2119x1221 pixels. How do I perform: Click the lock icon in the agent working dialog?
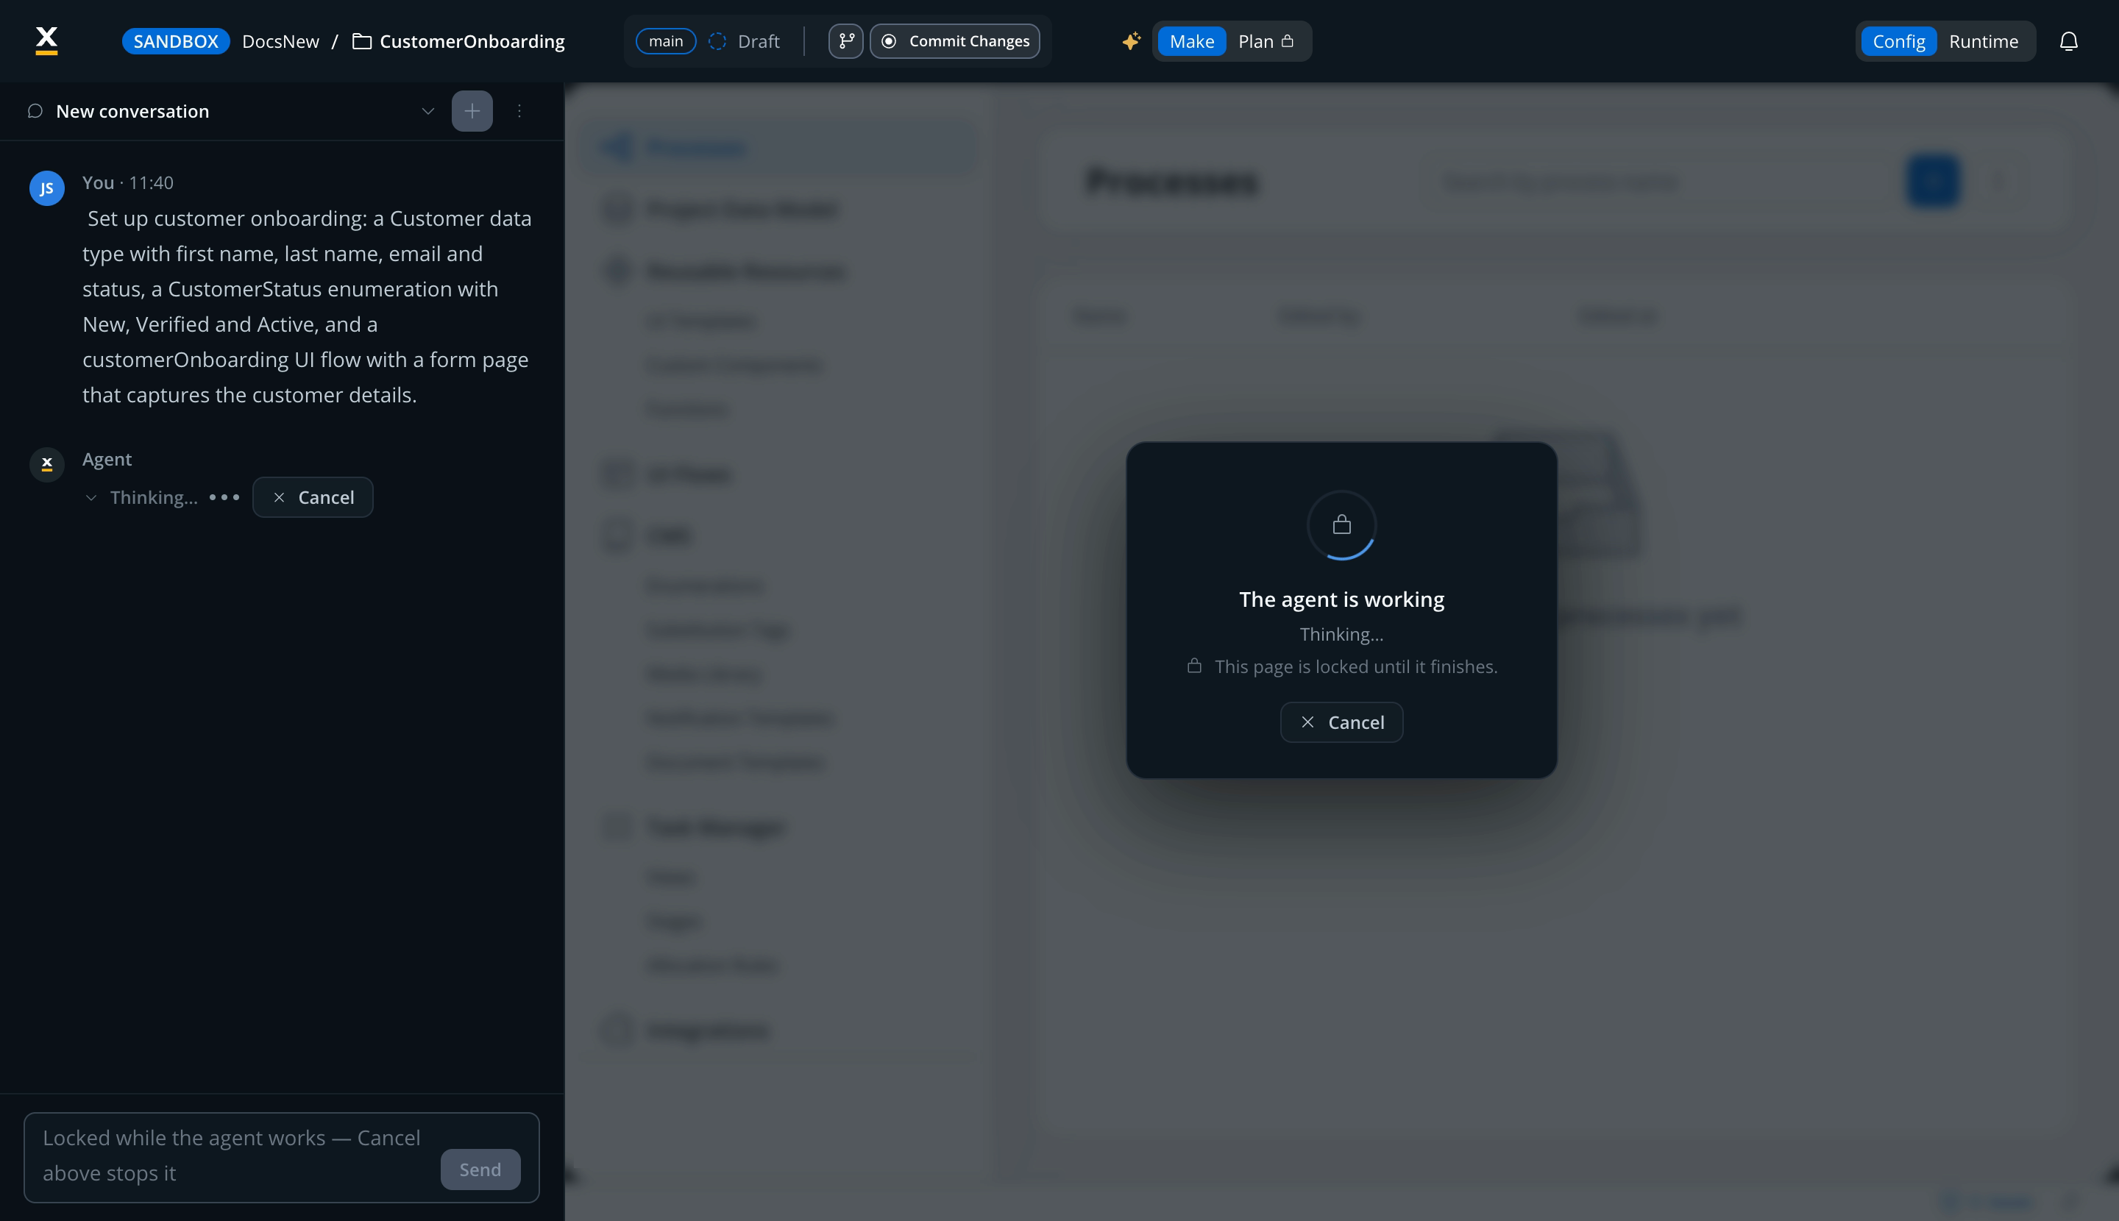coord(1341,525)
